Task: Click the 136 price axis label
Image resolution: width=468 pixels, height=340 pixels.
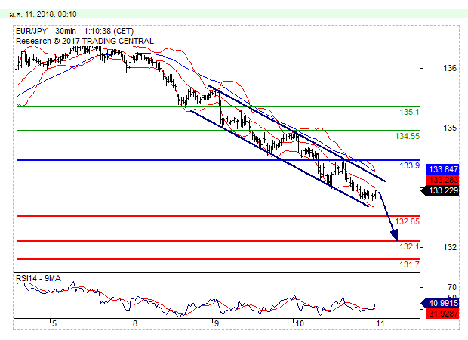Action: point(450,69)
